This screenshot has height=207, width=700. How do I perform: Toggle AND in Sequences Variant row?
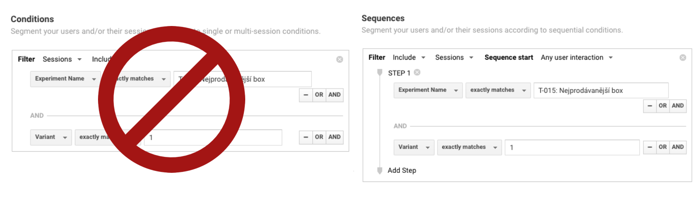click(x=678, y=147)
